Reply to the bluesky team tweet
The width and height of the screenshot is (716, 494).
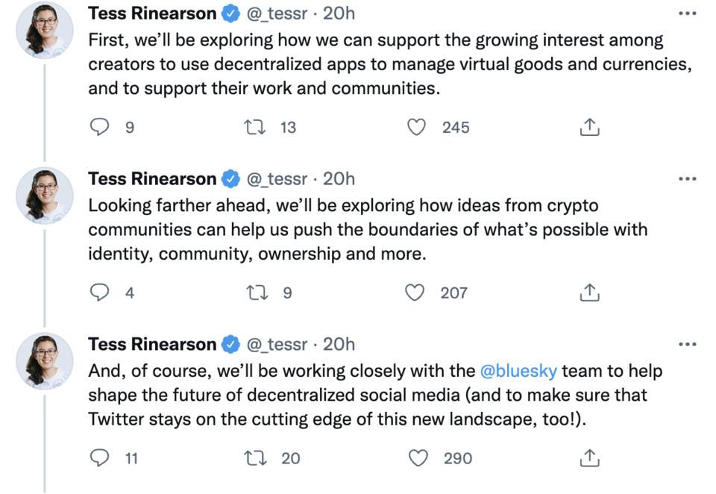(99, 458)
